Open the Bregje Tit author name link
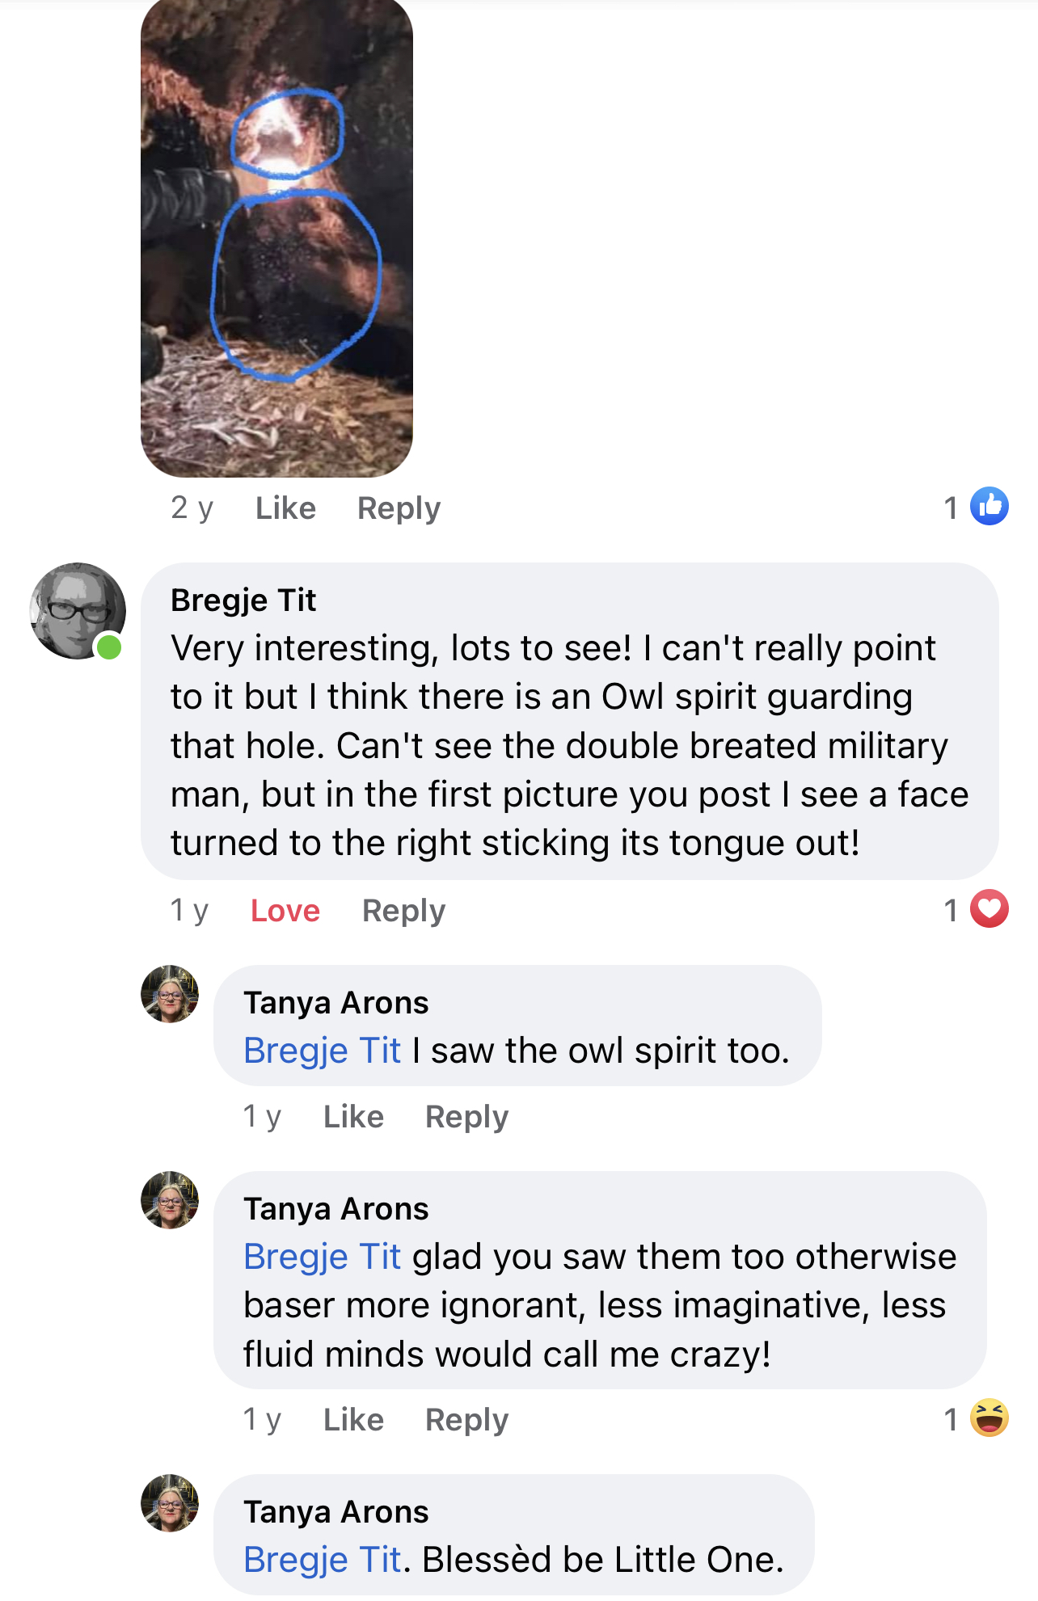Image resolution: width=1038 pixels, height=1601 pixels. coord(243,600)
